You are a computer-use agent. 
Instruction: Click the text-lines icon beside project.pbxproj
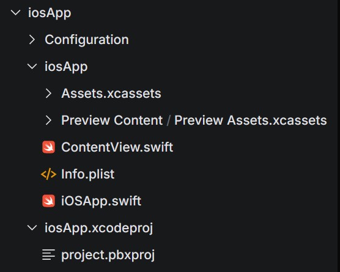click(x=48, y=255)
